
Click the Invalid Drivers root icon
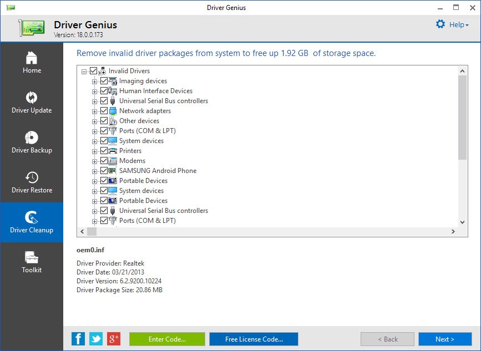pos(102,71)
